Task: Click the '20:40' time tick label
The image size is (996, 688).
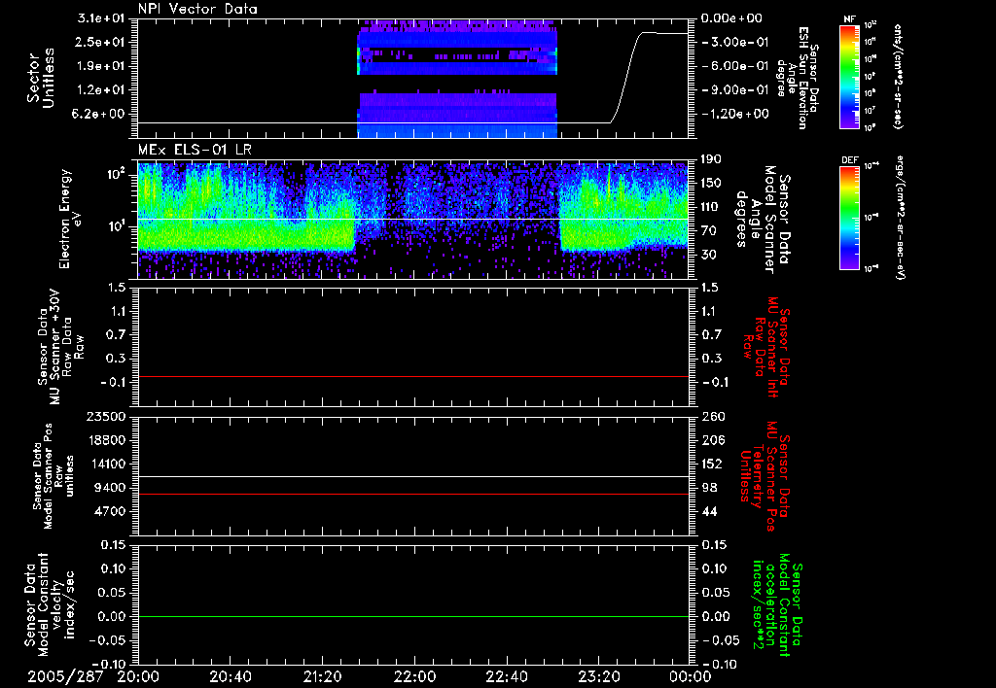Action: click(x=230, y=676)
